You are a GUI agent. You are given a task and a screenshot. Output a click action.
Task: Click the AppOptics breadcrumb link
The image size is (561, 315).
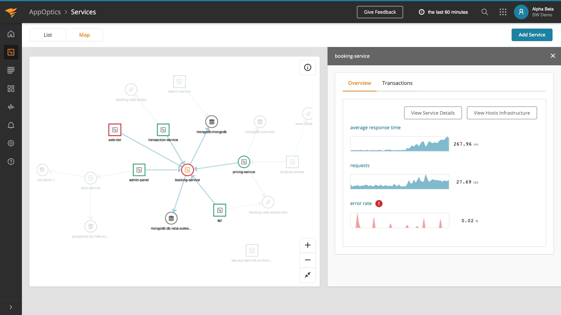point(45,12)
